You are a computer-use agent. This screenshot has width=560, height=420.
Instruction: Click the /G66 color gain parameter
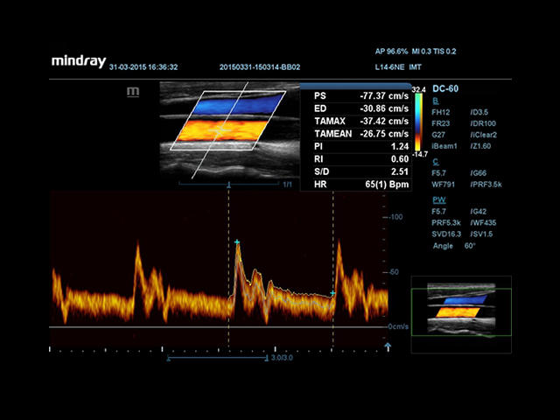coord(479,173)
